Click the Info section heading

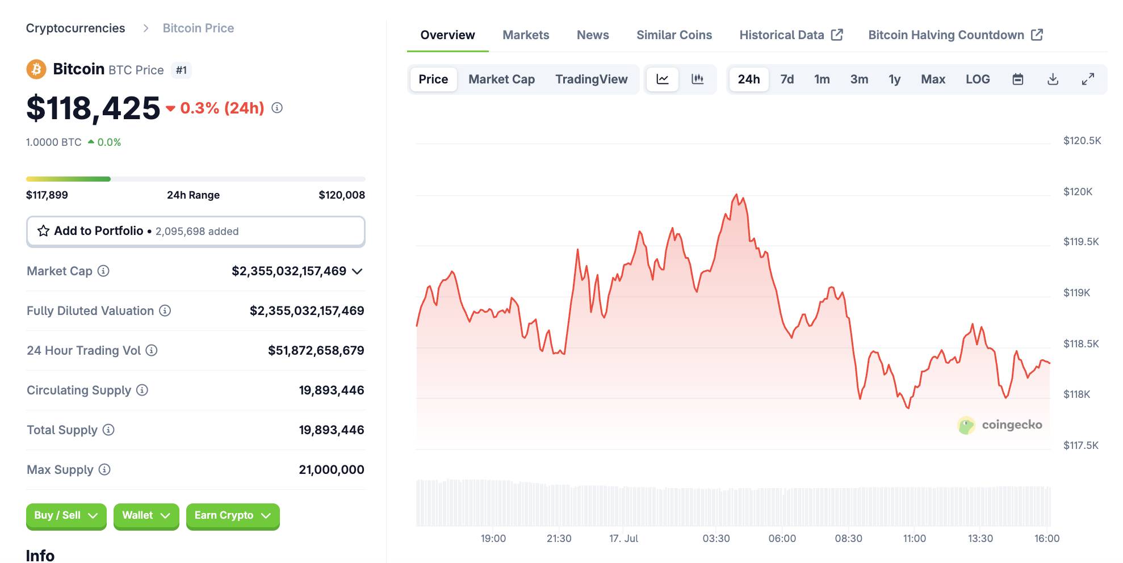click(40, 555)
